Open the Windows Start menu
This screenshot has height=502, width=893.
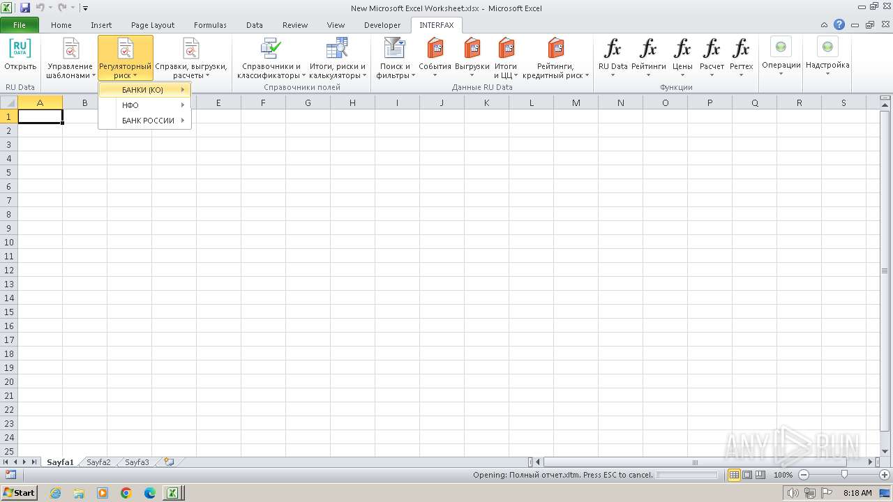coord(19,493)
